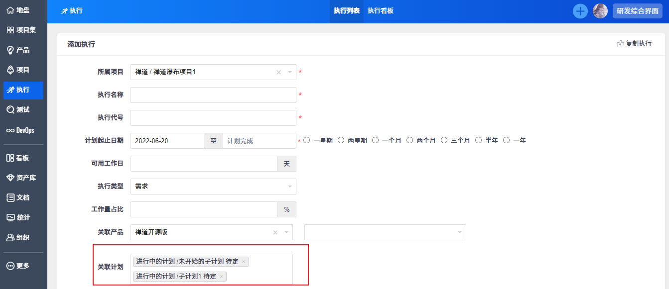Click the 执行 header title in top bar
Screen dimensions: 669x289
tap(72, 10)
